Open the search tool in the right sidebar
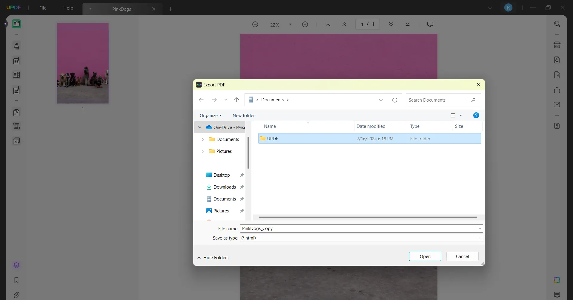573x300 pixels. 557,24
